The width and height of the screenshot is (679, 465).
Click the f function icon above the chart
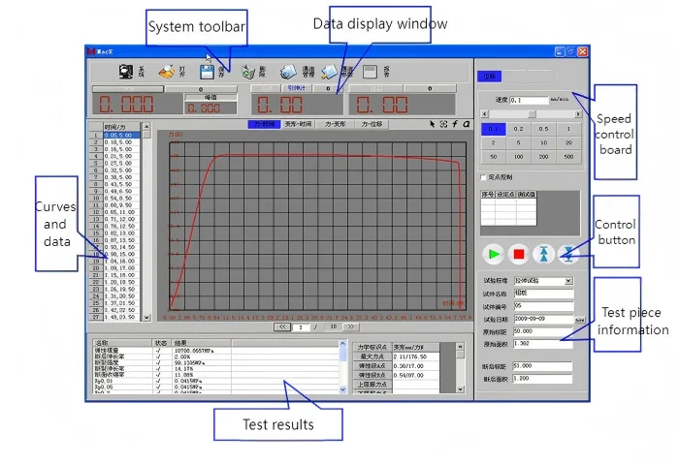tap(455, 124)
